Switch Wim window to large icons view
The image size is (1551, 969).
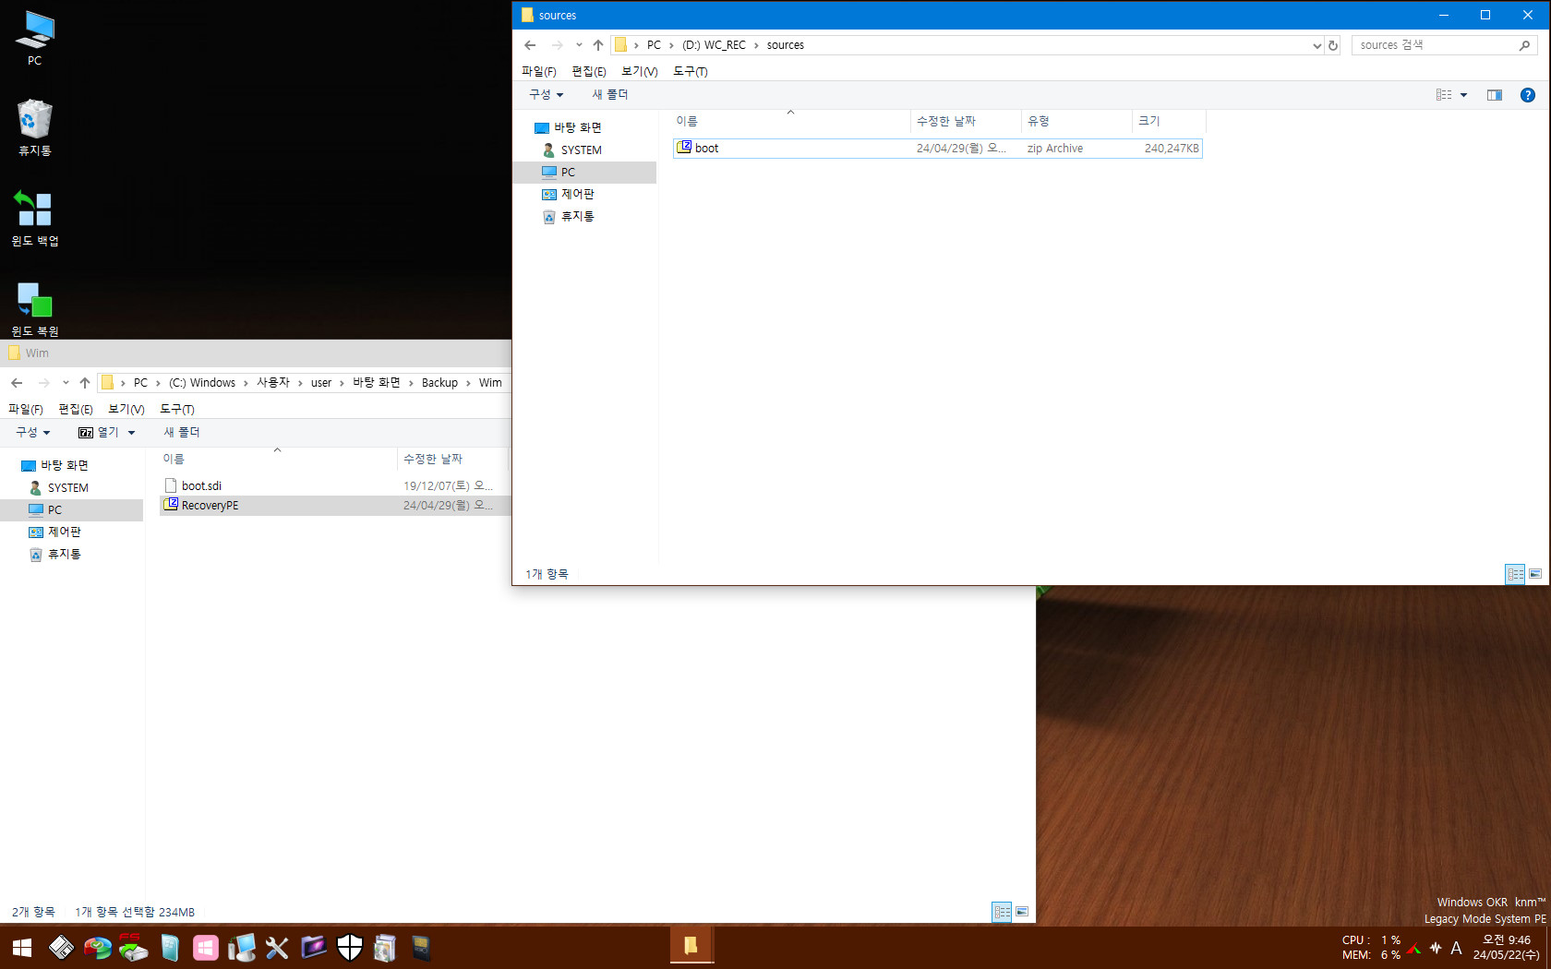(x=1022, y=912)
